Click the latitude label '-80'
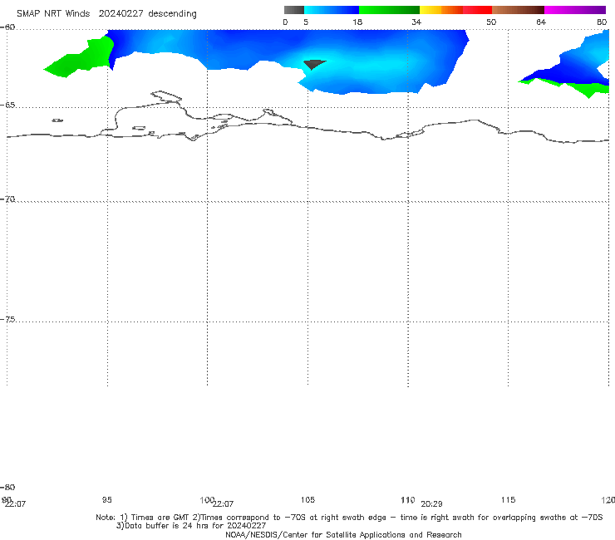 [7, 487]
